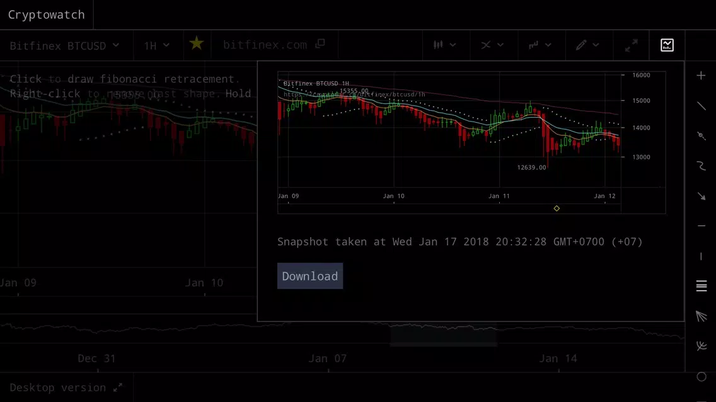The width and height of the screenshot is (716, 402).
Task: Click the 'Dec 31' date on the navigator
Action: pyautogui.click(x=97, y=359)
